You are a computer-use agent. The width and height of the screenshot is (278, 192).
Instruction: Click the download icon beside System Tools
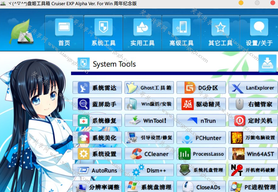pyautogui.click(x=267, y=63)
